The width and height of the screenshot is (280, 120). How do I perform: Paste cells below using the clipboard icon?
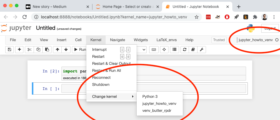47,50
